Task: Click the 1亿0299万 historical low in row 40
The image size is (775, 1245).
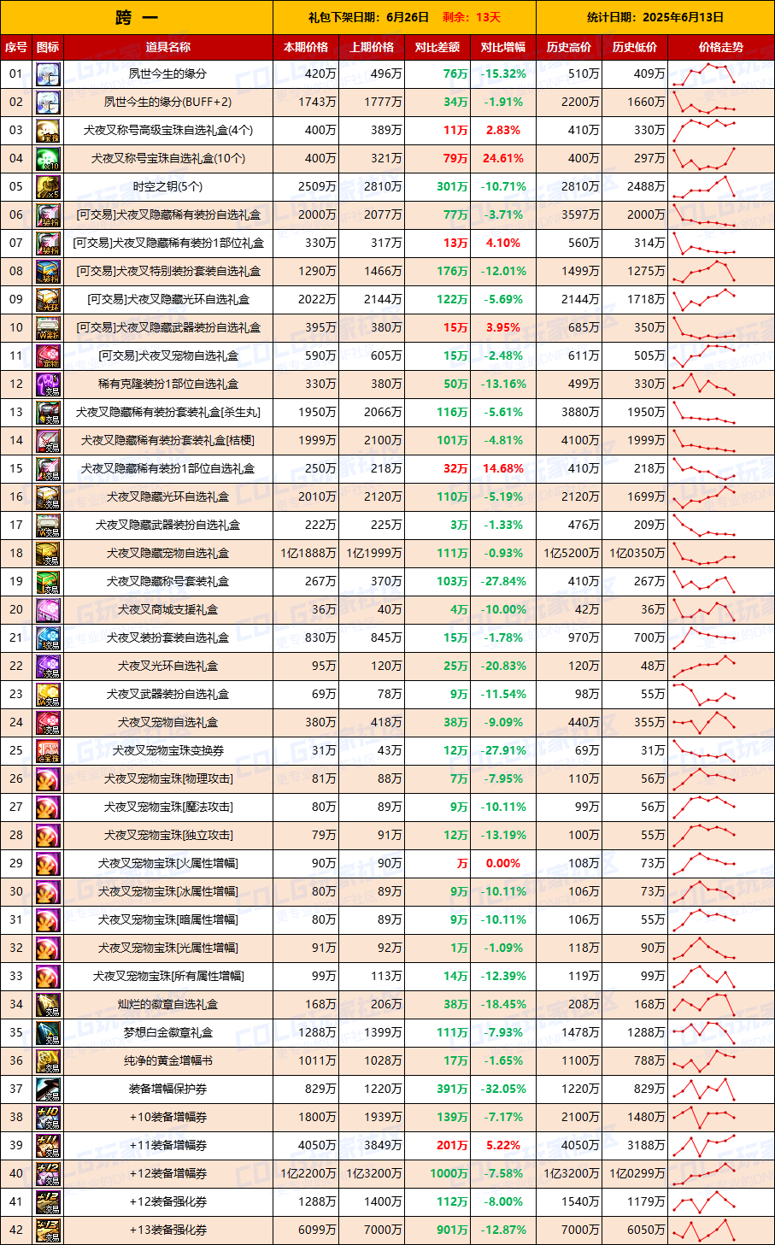Action: coord(637,1173)
